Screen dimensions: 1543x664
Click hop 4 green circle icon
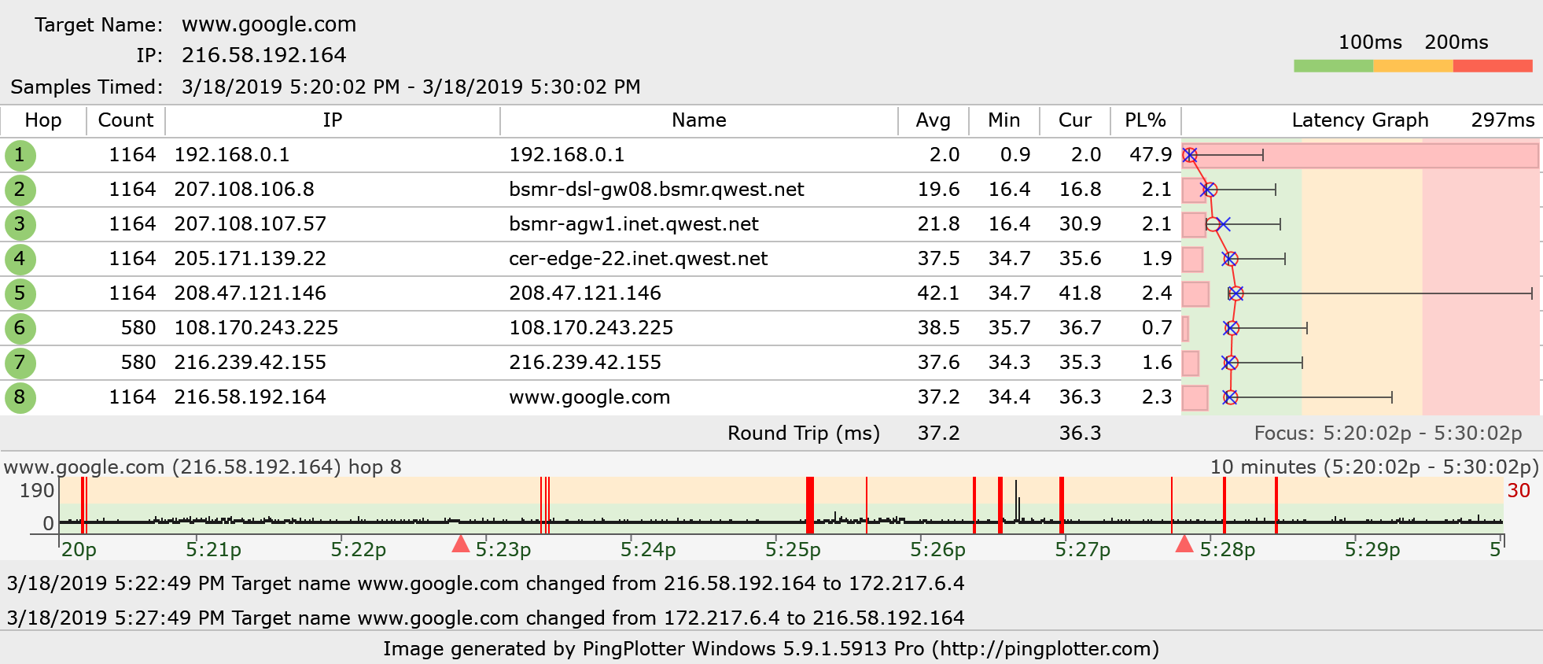[x=20, y=259]
